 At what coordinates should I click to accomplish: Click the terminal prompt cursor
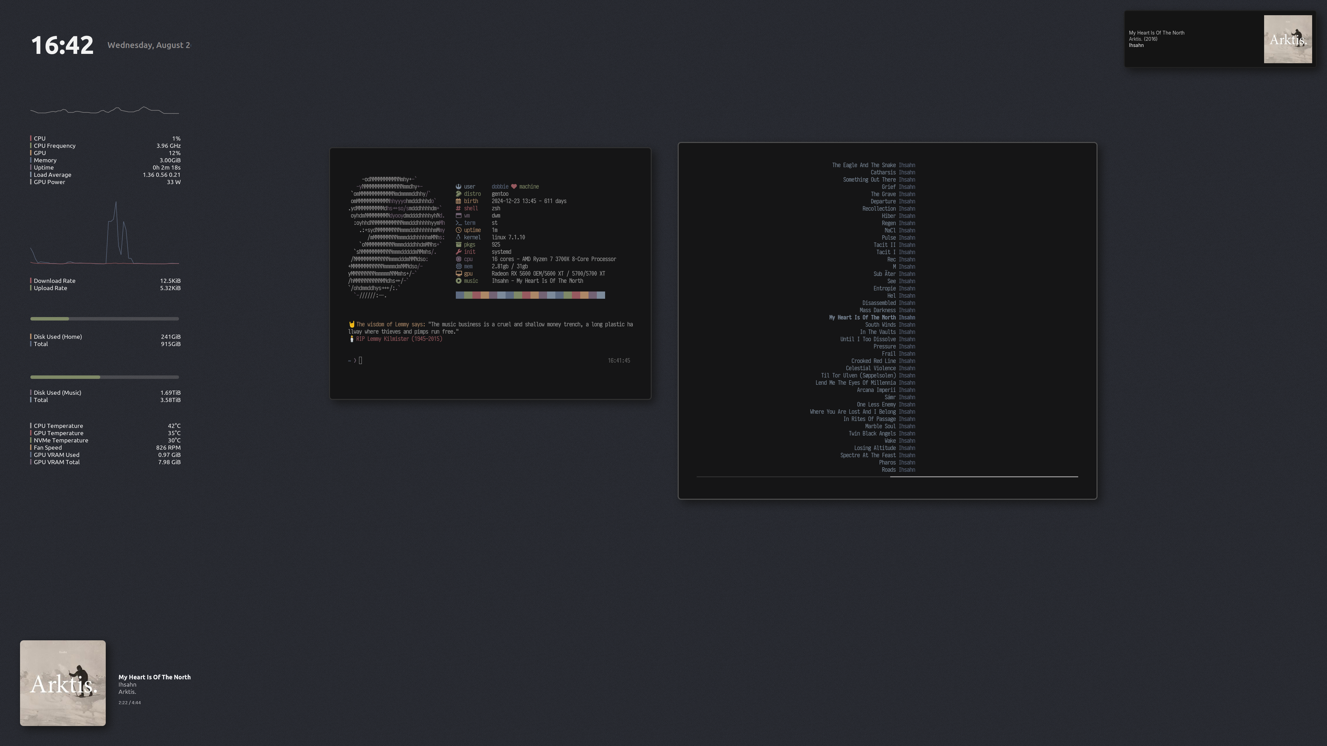(360, 360)
